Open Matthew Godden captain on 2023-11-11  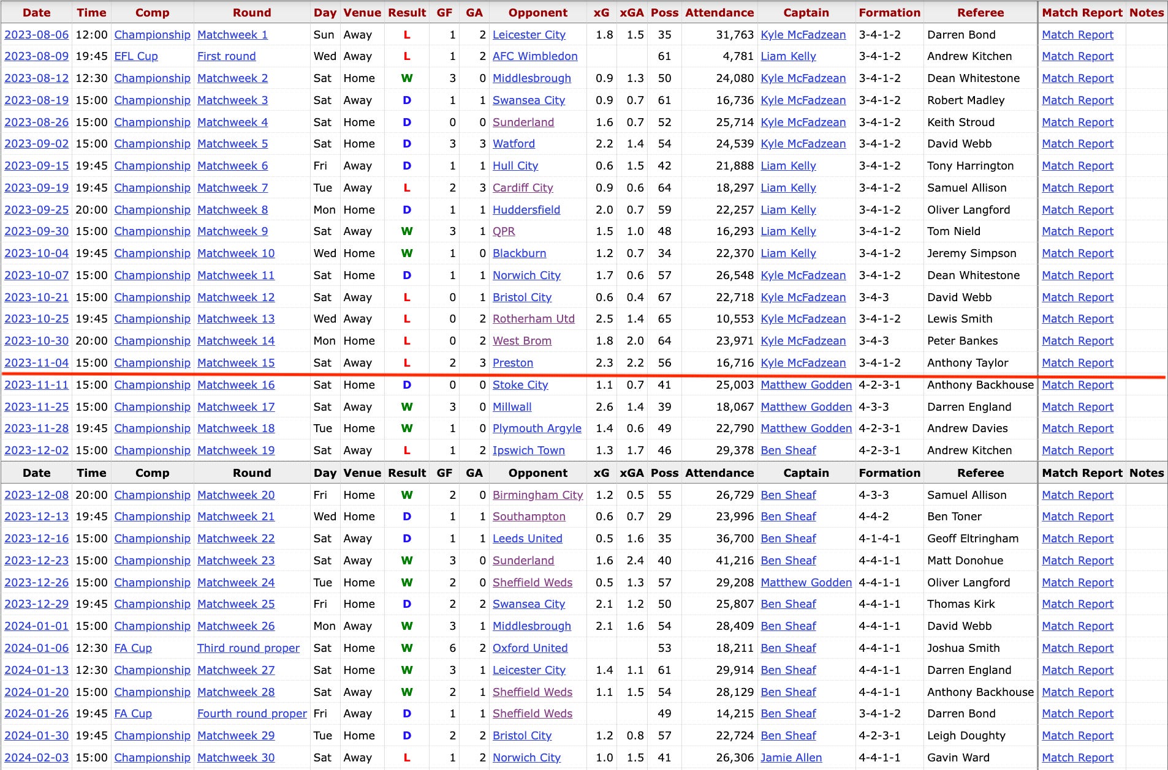click(806, 385)
